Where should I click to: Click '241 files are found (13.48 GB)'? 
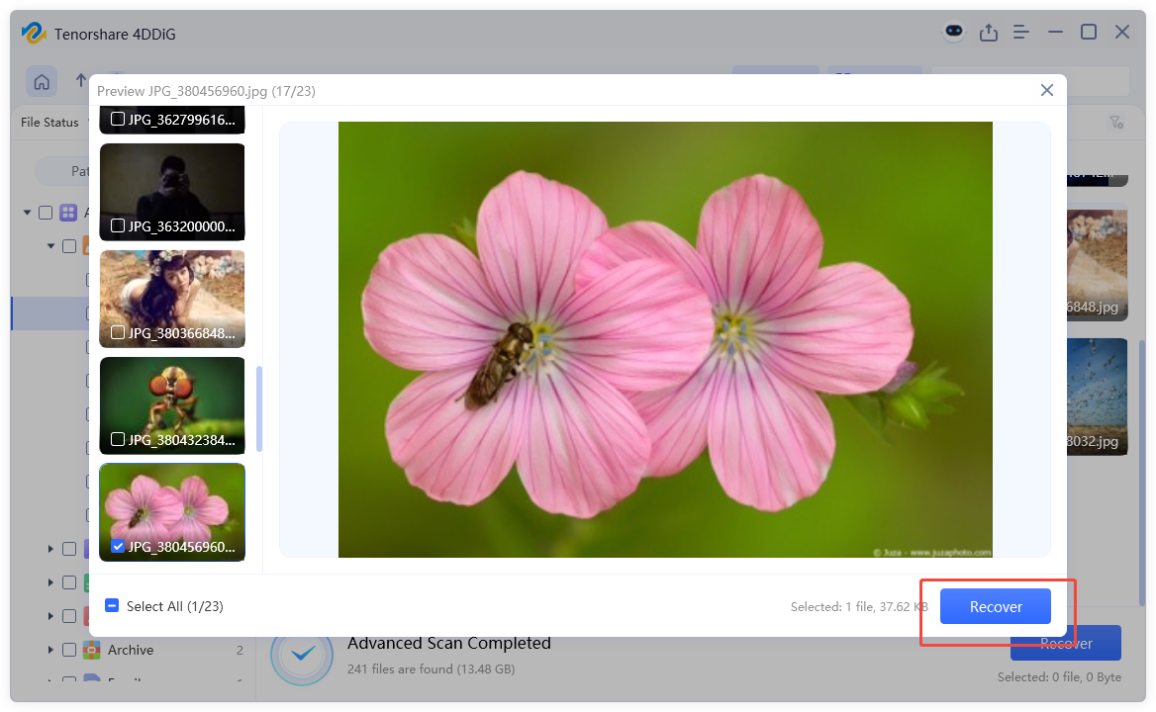[x=431, y=668]
